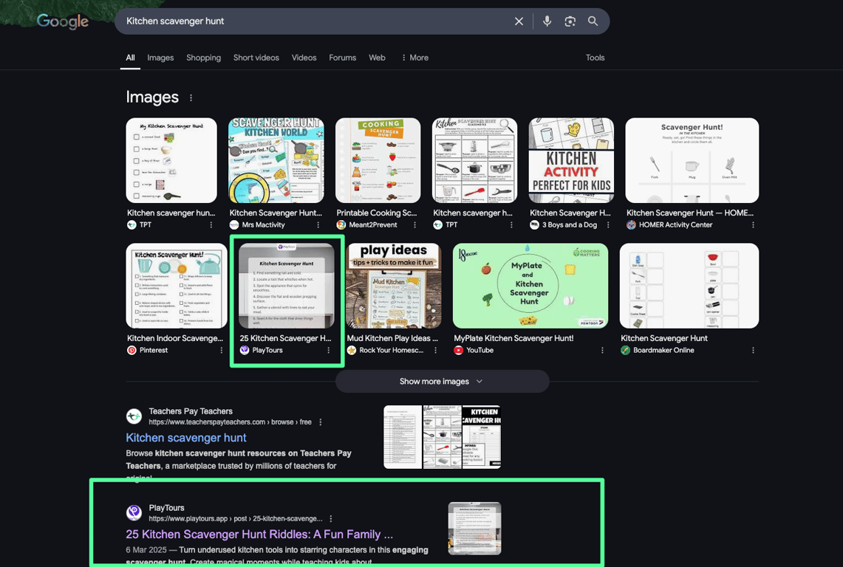
Task: Click the magnifier search icon
Action: click(x=593, y=21)
